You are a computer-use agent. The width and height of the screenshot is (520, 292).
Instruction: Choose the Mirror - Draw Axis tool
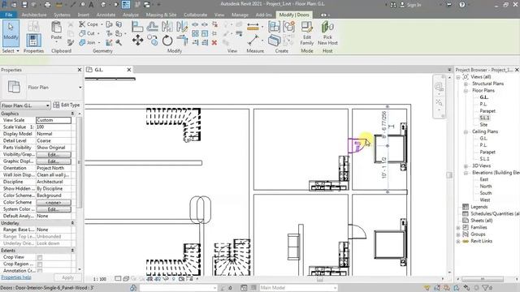pos(182,26)
